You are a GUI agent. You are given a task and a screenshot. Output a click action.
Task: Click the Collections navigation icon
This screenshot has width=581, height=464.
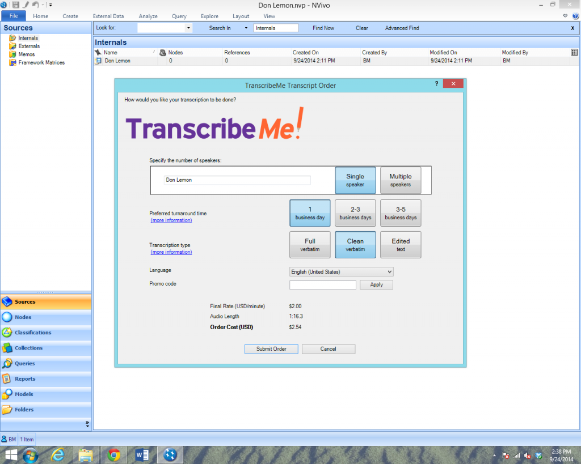click(7, 348)
